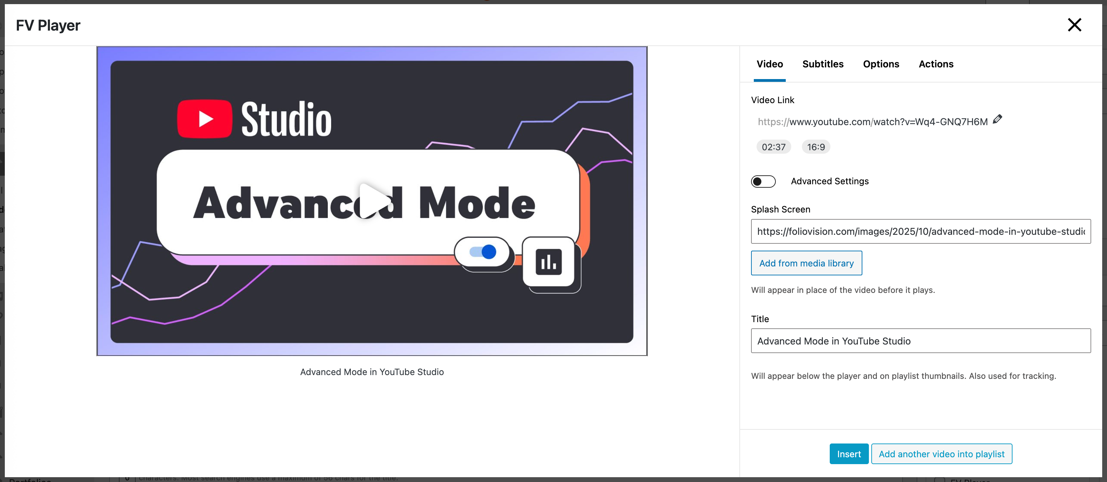Click the pencil icon to edit video link
Screen dimensions: 1107x482
(x=997, y=120)
